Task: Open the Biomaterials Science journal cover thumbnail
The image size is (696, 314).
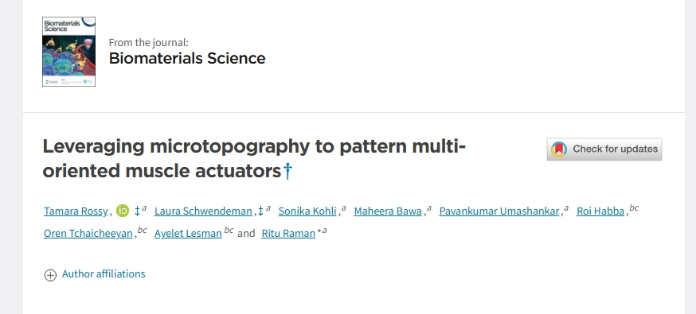Action: [x=68, y=52]
